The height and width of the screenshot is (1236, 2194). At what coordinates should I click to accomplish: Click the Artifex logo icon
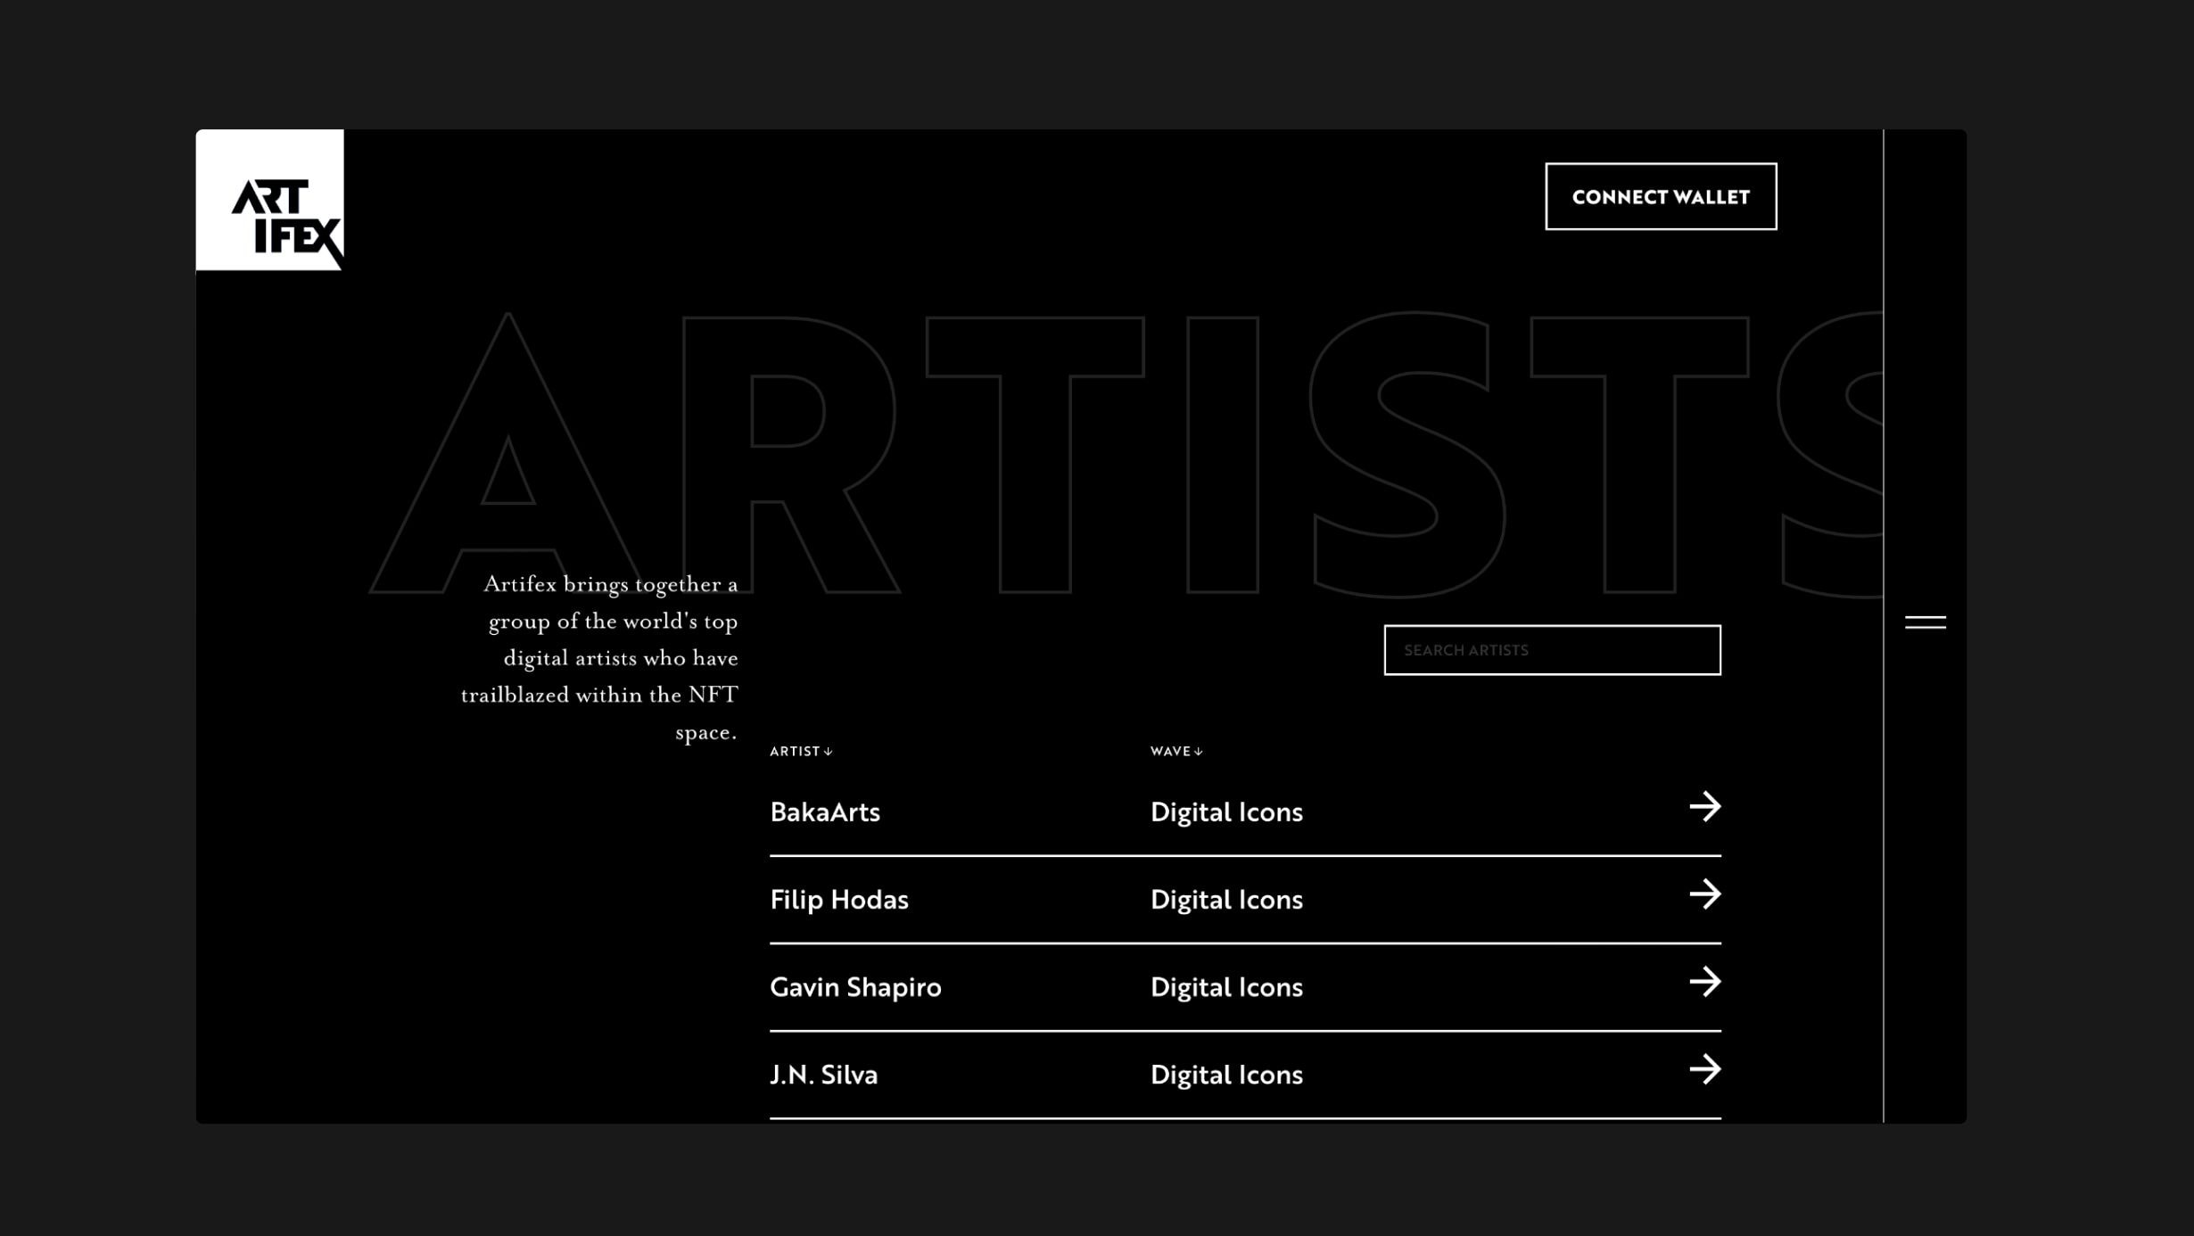[x=270, y=201]
